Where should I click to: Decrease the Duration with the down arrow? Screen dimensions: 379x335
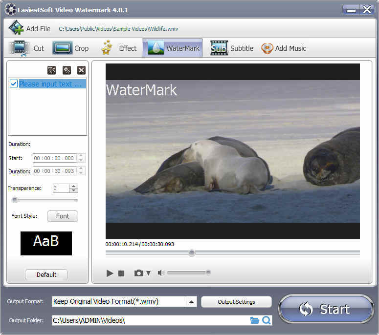pos(81,173)
